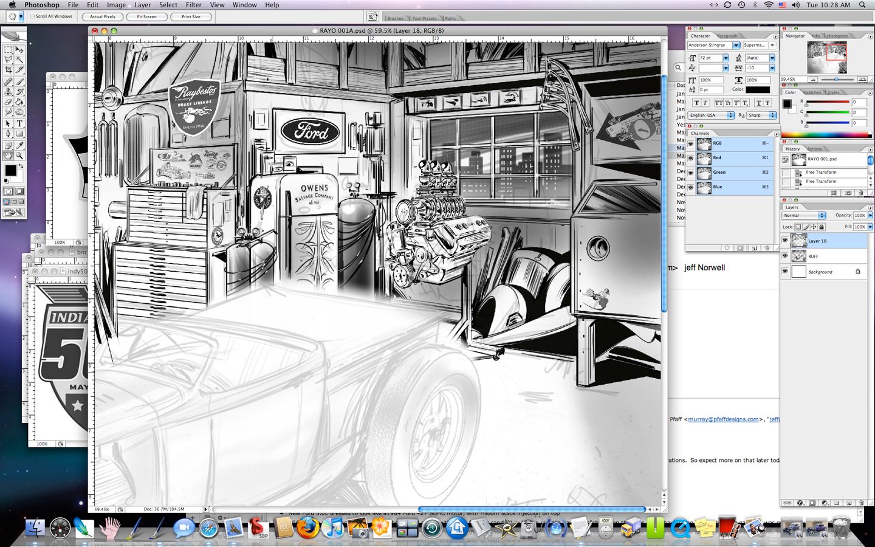Image resolution: width=875 pixels, height=547 pixels.
Task: Hide the RUFF layer
Action: click(785, 256)
